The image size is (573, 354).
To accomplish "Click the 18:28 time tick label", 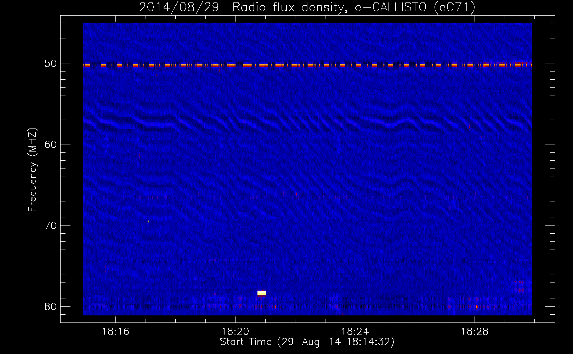I will tap(475, 332).
